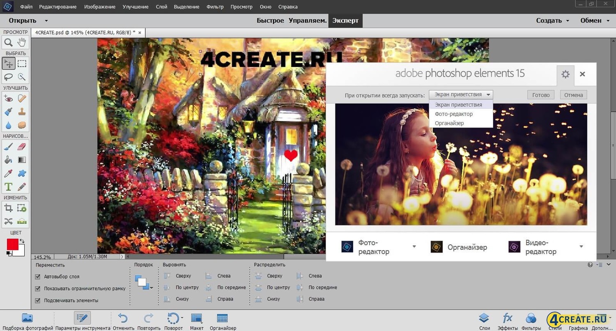Toggle Показывать ограничительную рамку checkbox
This screenshot has height=331, width=616.
(x=38, y=289)
